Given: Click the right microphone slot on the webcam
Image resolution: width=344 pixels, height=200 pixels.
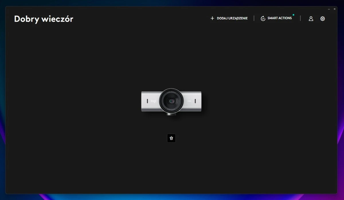Looking at the screenshot, I should (x=195, y=101).
